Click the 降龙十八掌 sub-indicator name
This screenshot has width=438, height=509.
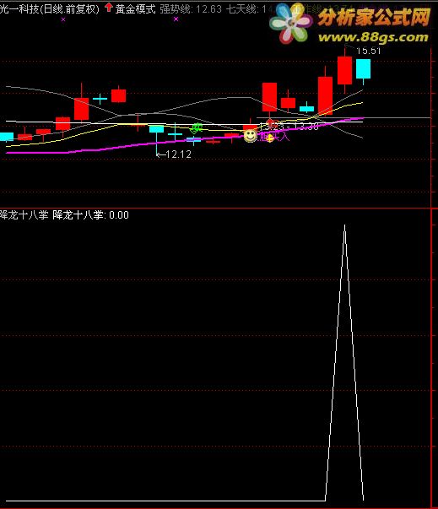coord(24,215)
